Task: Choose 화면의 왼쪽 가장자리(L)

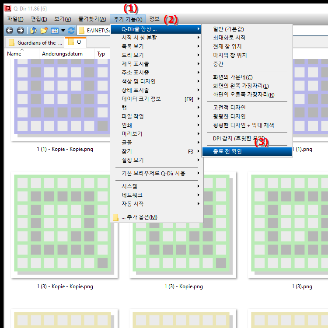Action: (247, 86)
